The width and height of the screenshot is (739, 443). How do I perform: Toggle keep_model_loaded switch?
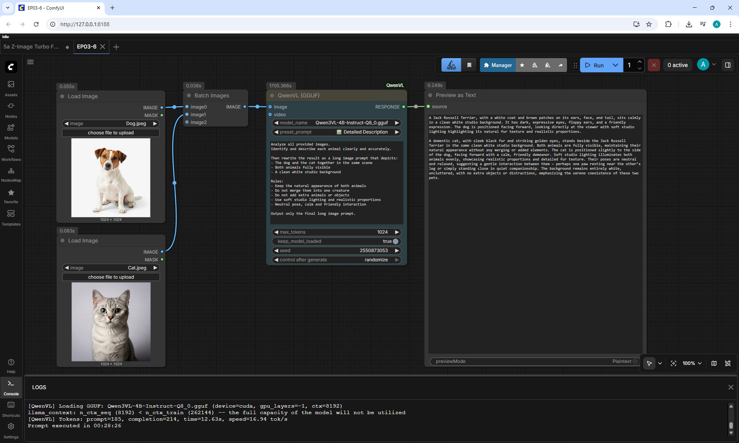click(395, 241)
